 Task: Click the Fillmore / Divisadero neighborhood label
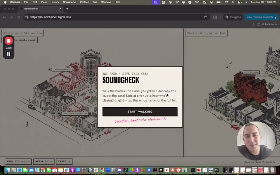(23, 33)
